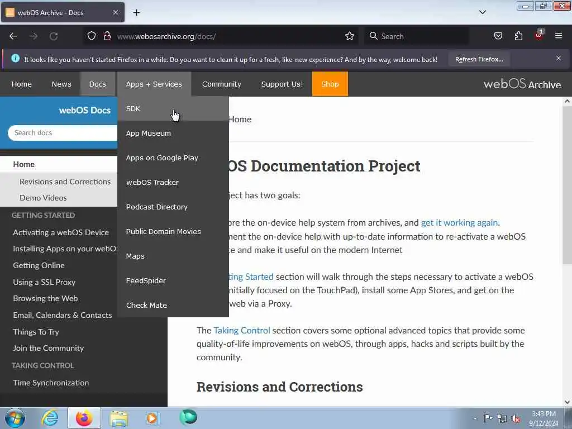Dismiss the Firefox refresh notification bar
Viewport: 572px width, 429px height.
coord(559,58)
